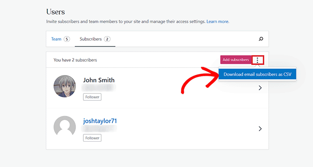Viewport: 313px width, 167px height.
Task: Click the John Smith name
Action: pyautogui.click(x=99, y=80)
